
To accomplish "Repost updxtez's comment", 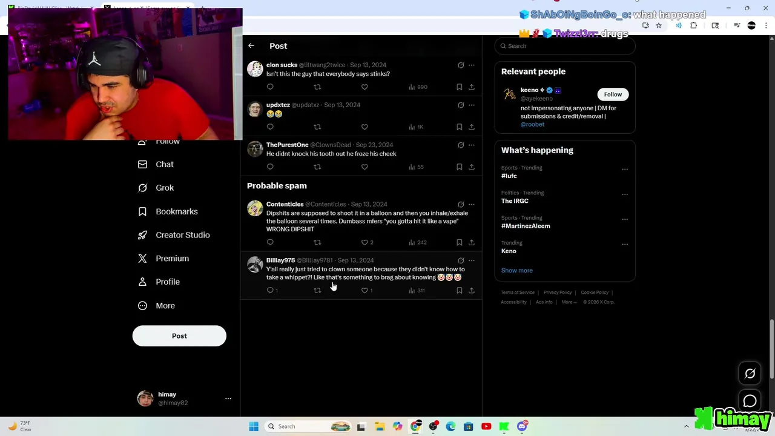I will 317,127.
